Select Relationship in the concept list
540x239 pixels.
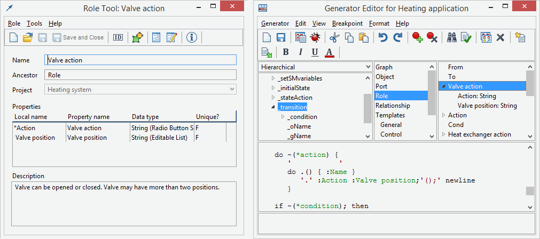click(x=393, y=106)
